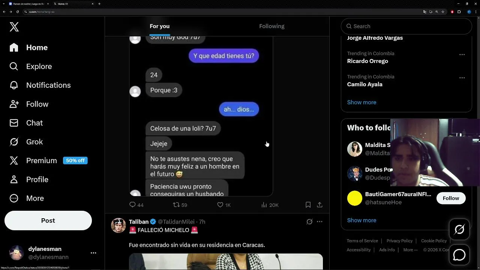The height and width of the screenshot is (270, 480).
Task: Open the floating chat messages button
Action: click(x=459, y=255)
